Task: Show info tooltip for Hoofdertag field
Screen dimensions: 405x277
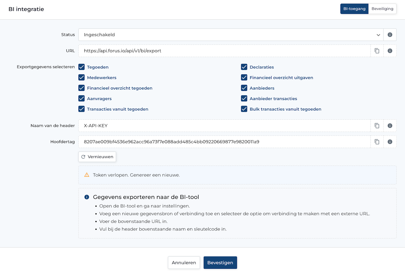Action: pyautogui.click(x=390, y=142)
